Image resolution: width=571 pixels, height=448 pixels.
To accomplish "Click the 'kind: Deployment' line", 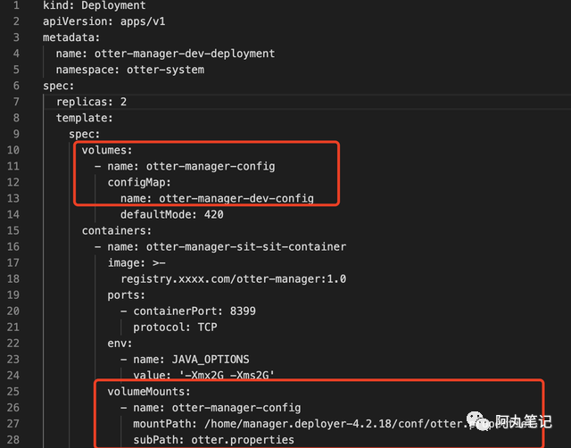I will pyautogui.click(x=95, y=5).
